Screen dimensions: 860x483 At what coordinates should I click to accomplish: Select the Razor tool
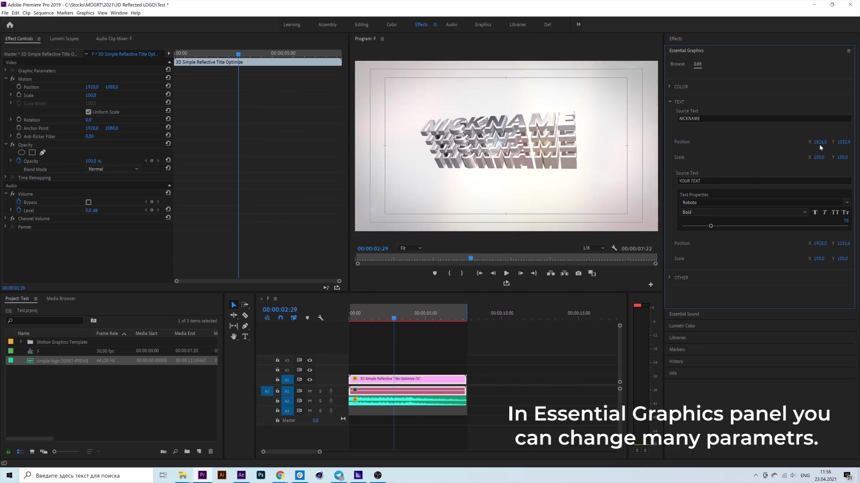tap(245, 315)
